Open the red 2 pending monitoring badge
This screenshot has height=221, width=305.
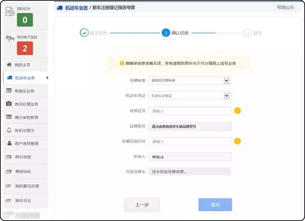(x=25, y=48)
